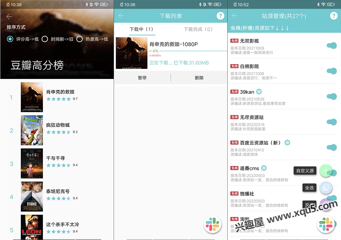Open the 千与千寻 poster

click(32, 163)
